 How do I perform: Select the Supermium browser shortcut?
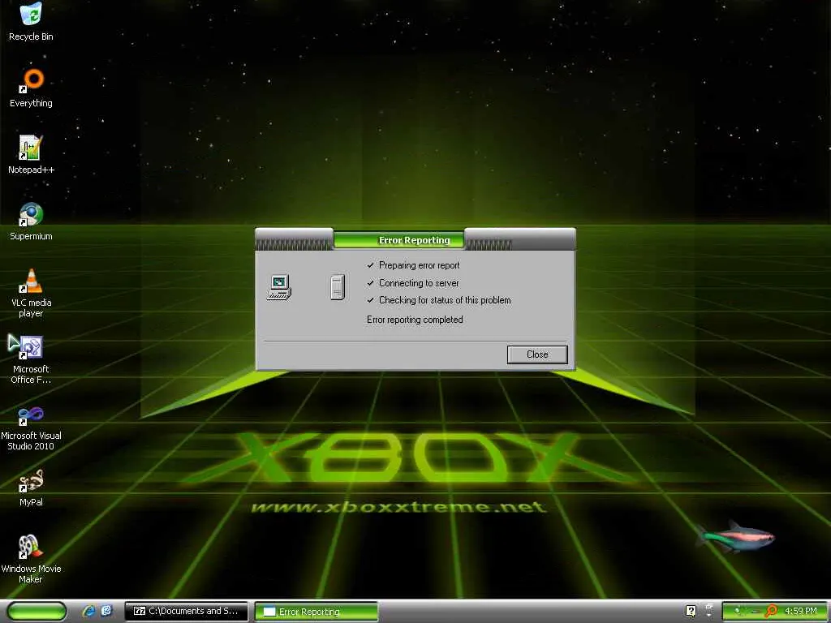(x=31, y=221)
